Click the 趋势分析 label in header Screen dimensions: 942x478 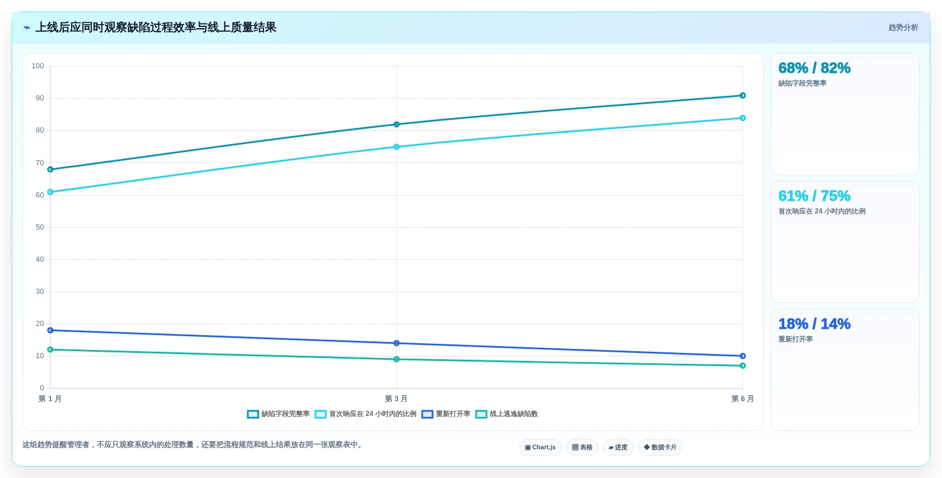[x=903, y=28]
